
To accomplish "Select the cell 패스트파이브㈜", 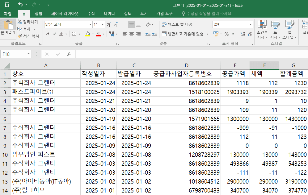I will click(x=46, y=92).
